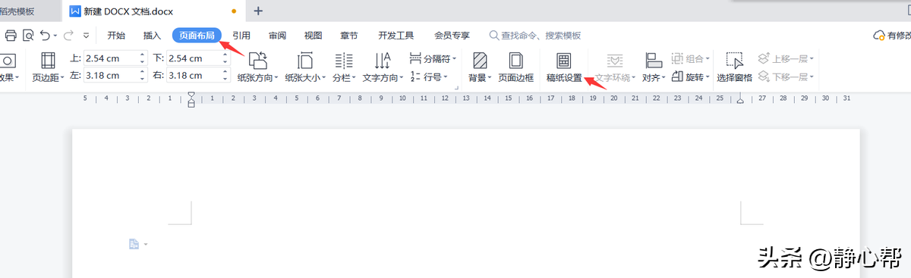Adjust the 下 bottom margin stepper arrows

click(x=225, y=58)
